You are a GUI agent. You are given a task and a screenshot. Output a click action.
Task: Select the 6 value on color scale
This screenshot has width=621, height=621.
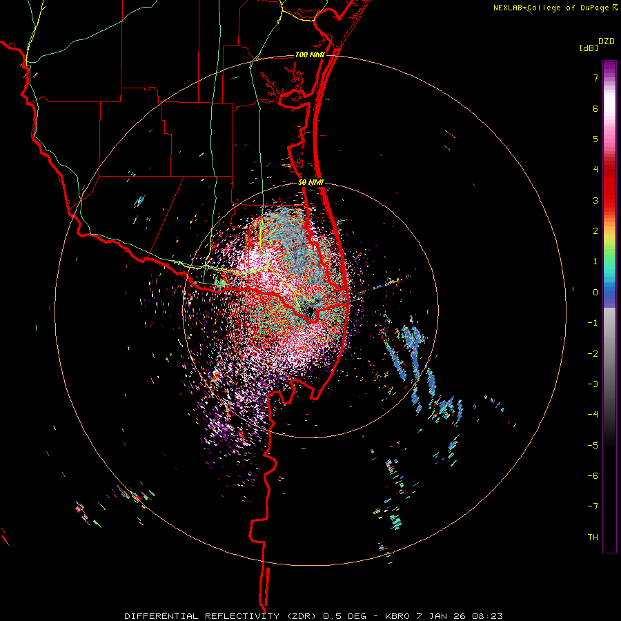[595, 108]
